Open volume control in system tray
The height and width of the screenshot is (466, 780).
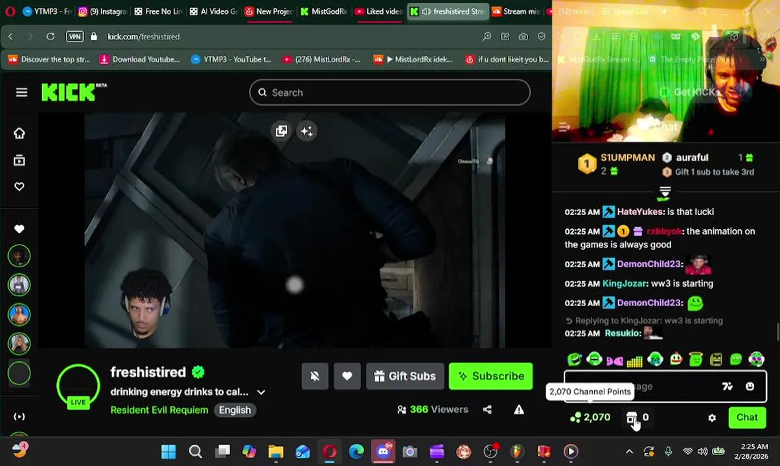[702, 452]
